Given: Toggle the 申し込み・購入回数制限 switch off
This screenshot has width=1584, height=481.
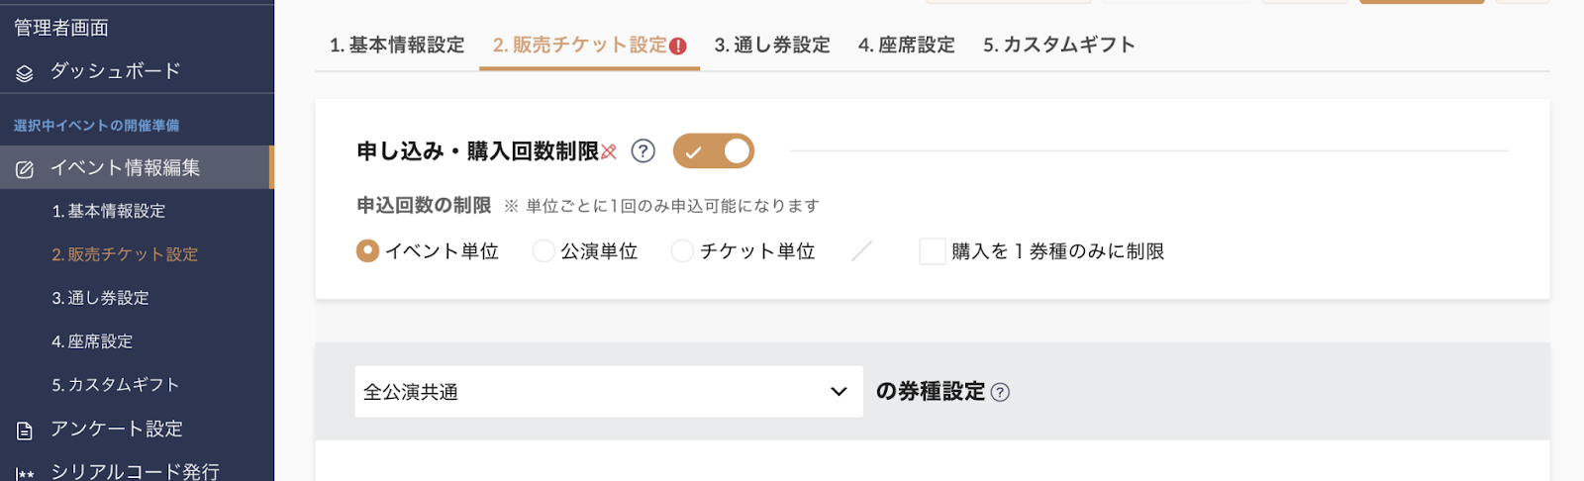Looking at the screenshot, I should coord(714,151).
